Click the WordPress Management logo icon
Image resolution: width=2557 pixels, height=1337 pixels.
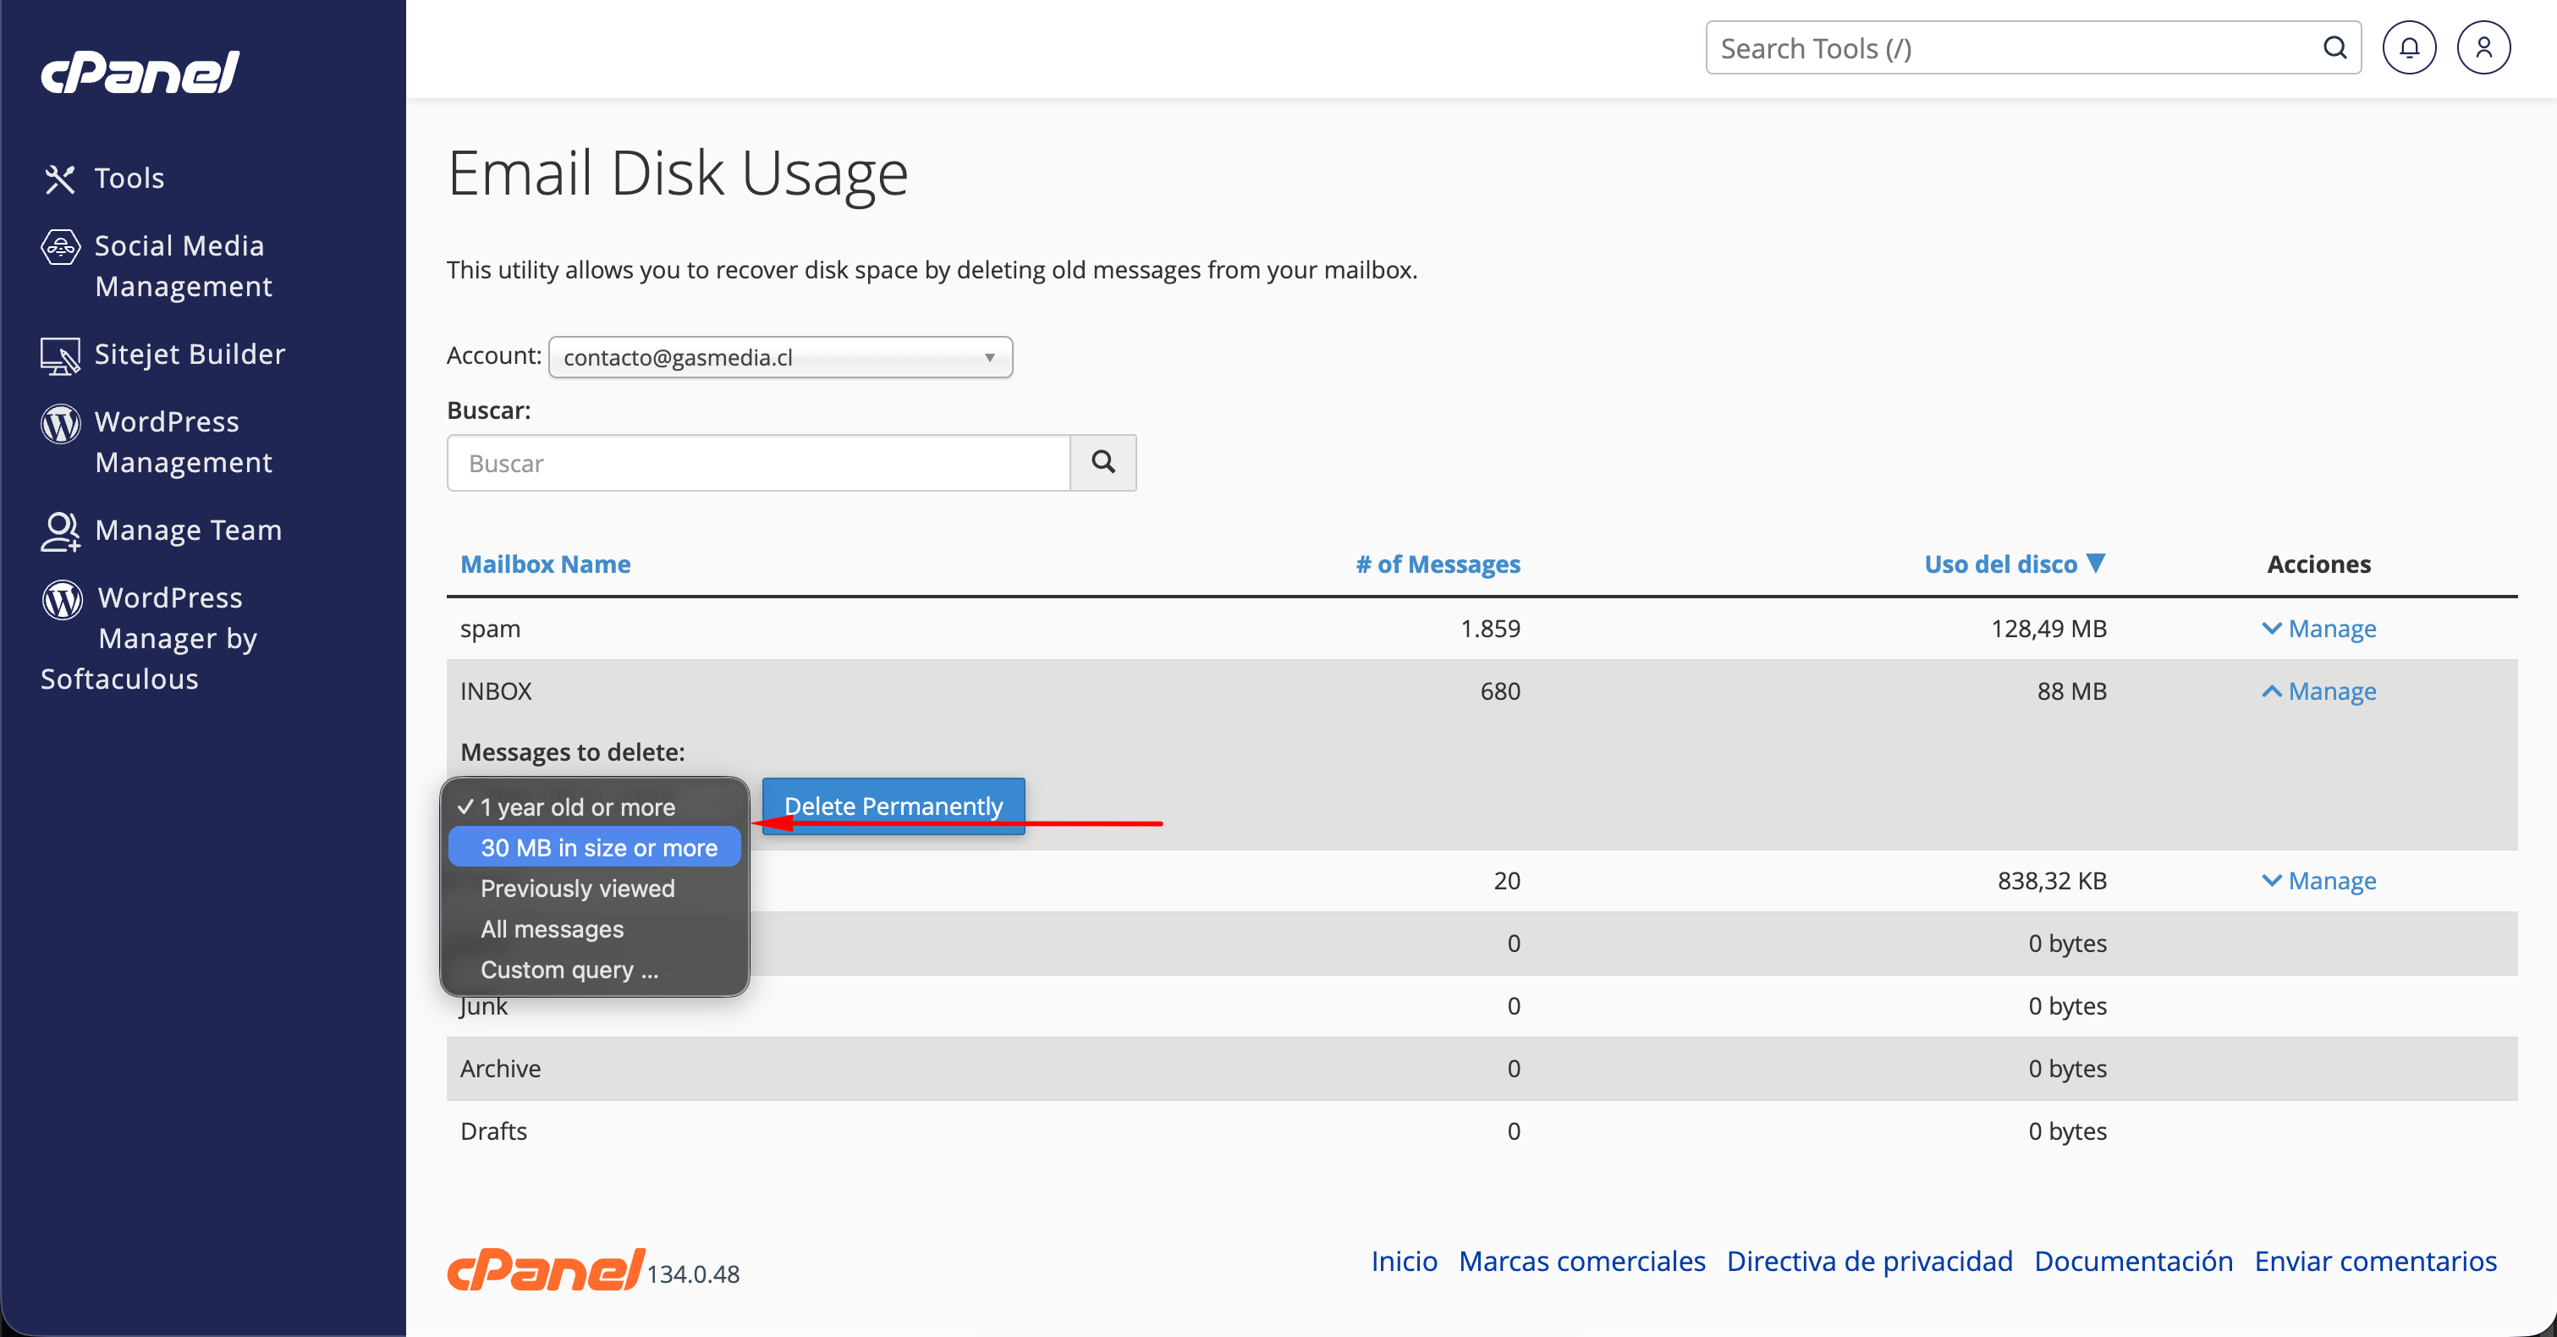click(61, 423)
